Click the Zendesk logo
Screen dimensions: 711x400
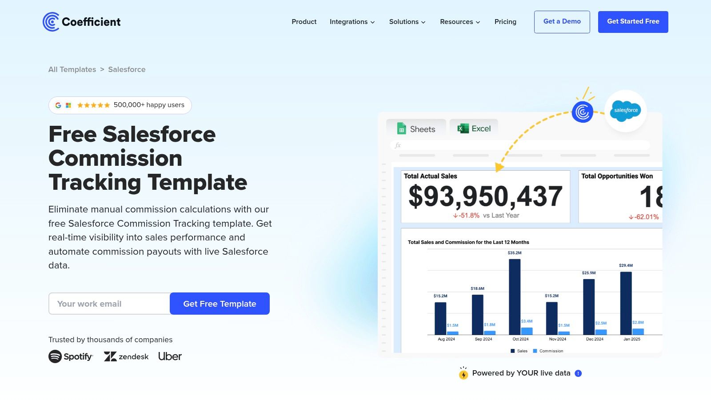pyautogui.click(x=126, y=356)
